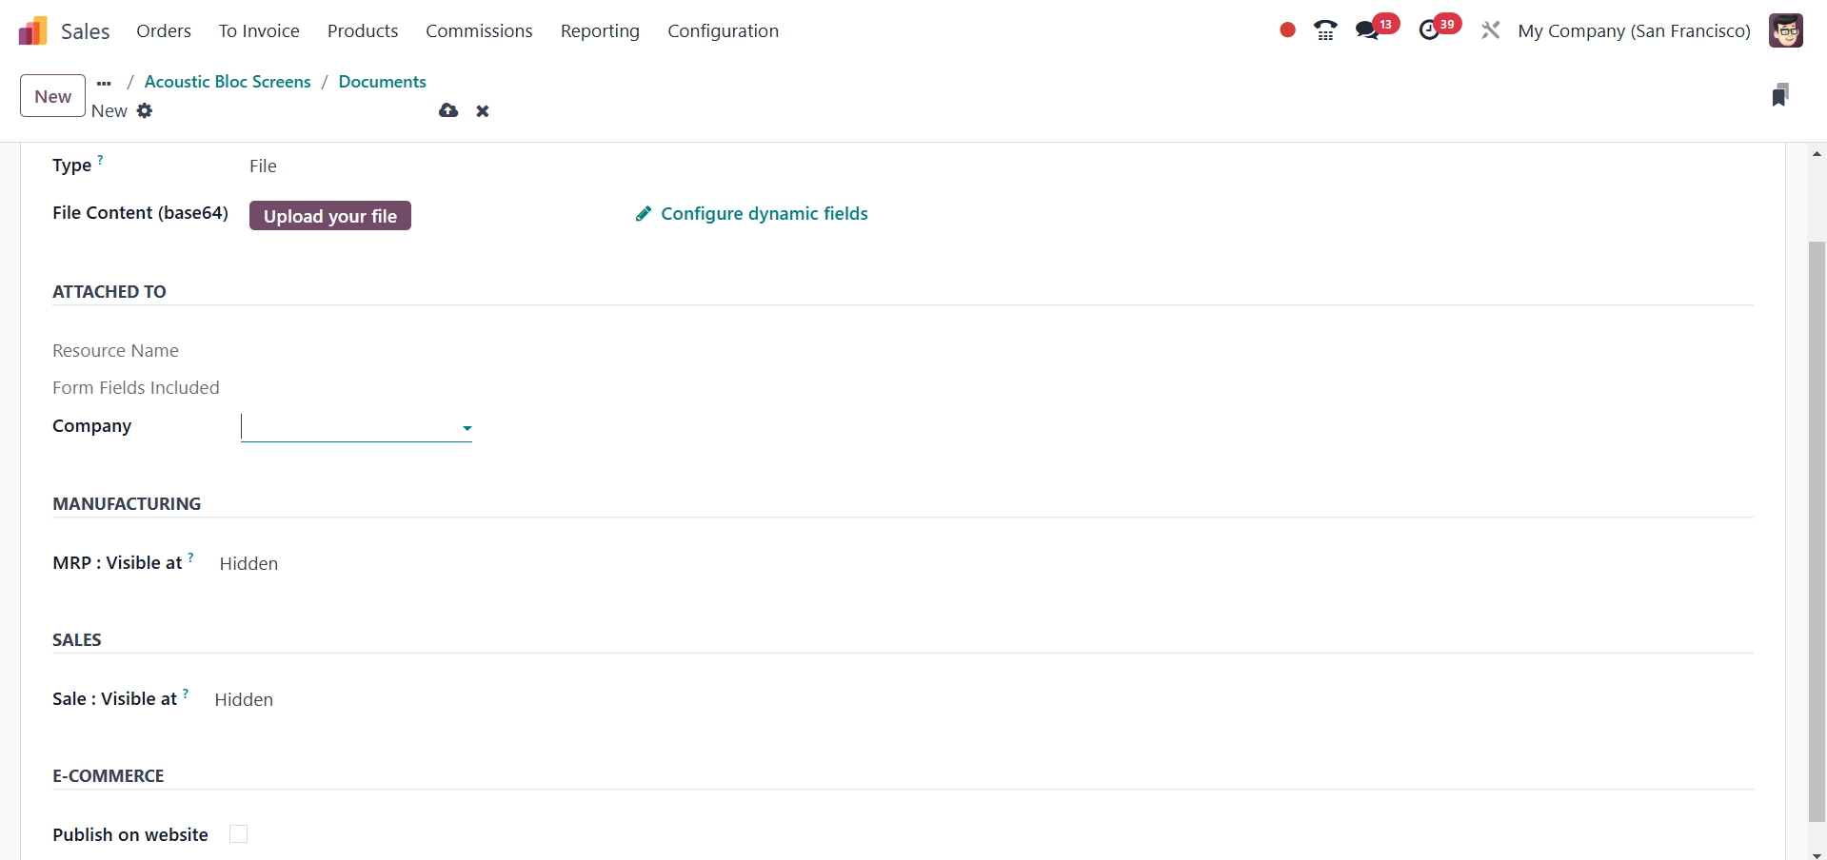
Task: Open the breadcrumb ellipsis menu
Action: pyautogui.click(x=104, y=83)
